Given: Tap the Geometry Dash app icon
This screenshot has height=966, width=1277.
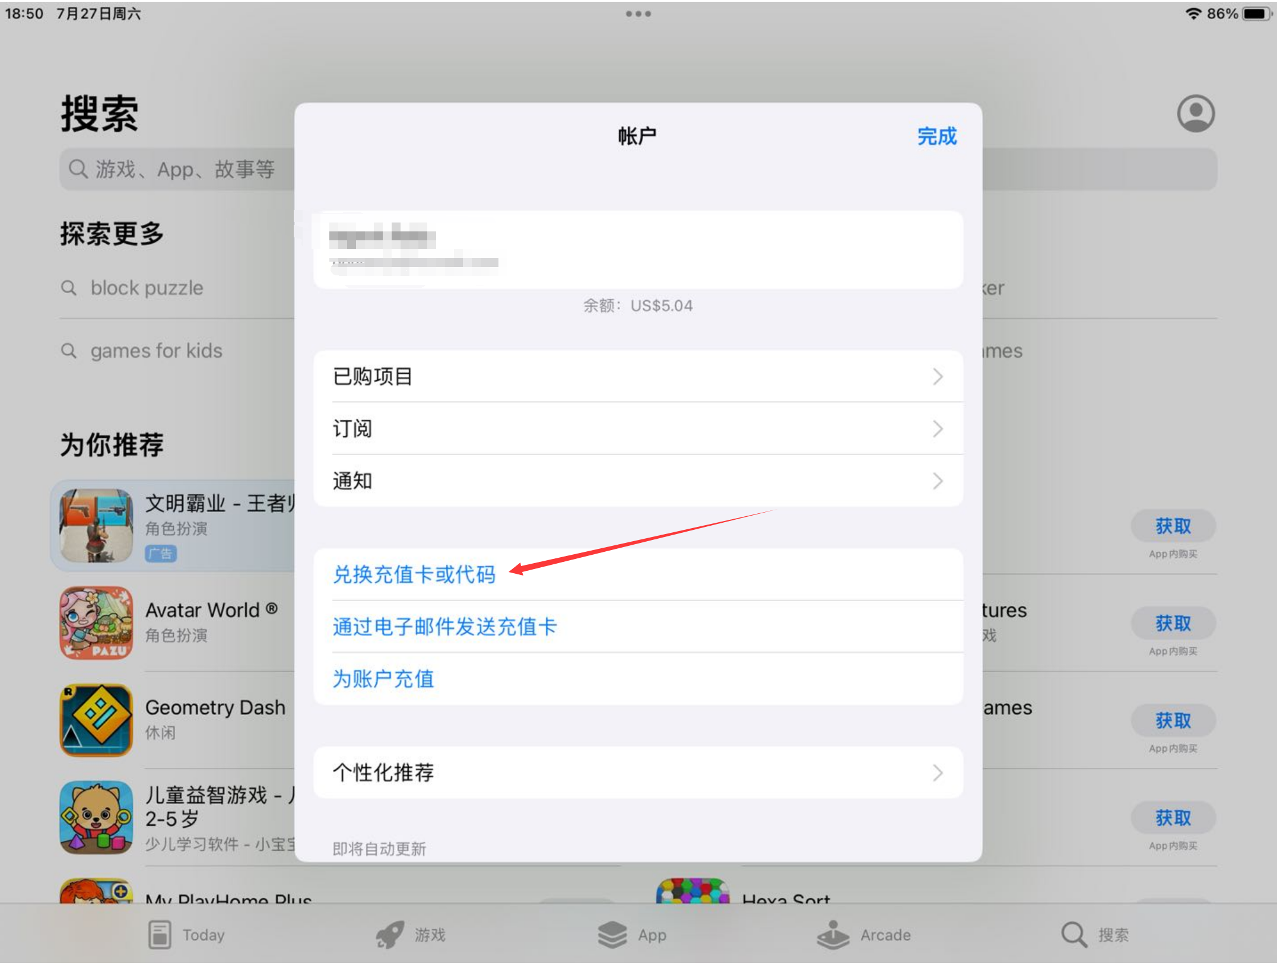Looking at the screenshot, I should pos(96,720).
